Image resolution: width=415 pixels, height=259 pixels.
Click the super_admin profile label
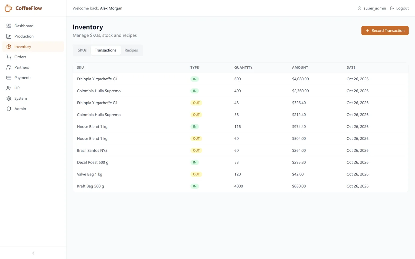pyautogui.click(x=375, y=8)
